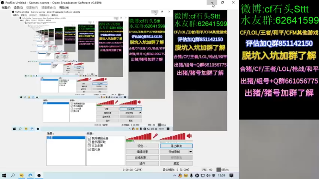Click the 插件 plugins button
This screenshot has width=319, height=179.
point(142,163)
